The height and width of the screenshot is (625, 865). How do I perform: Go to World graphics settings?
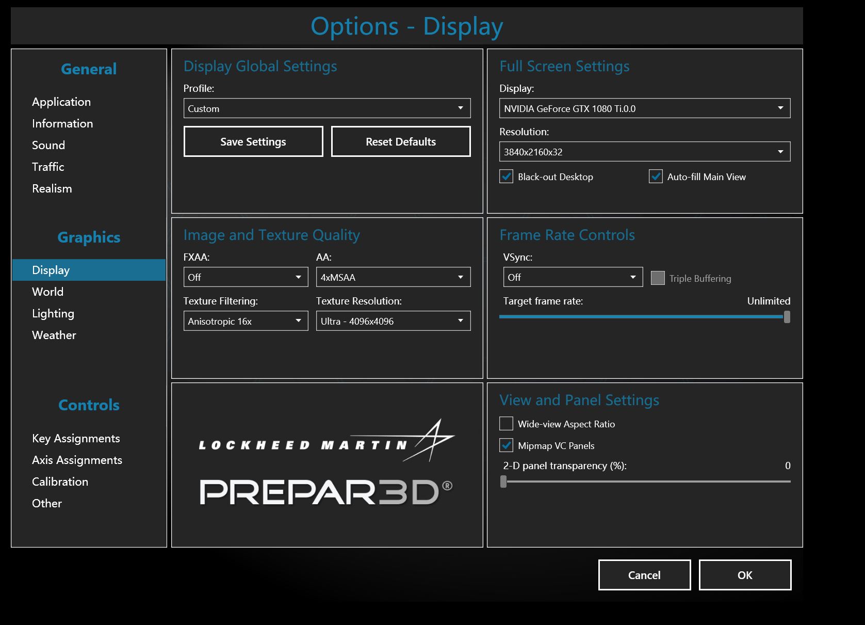47,292
